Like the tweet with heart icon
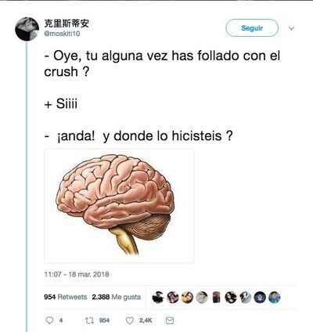Viewport: 313px width, 332px height. (x=130, y=320)
